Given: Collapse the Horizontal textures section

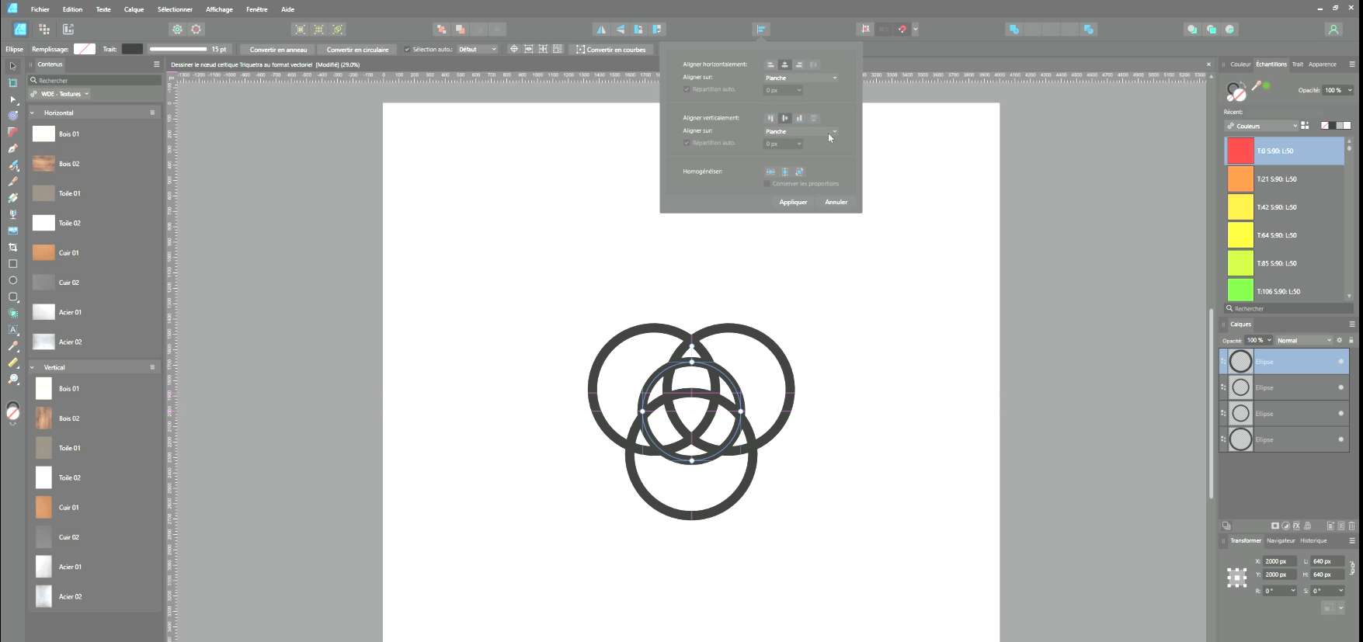Looking at the screenshot, I should pyautogui.click(x=33, y=113).
